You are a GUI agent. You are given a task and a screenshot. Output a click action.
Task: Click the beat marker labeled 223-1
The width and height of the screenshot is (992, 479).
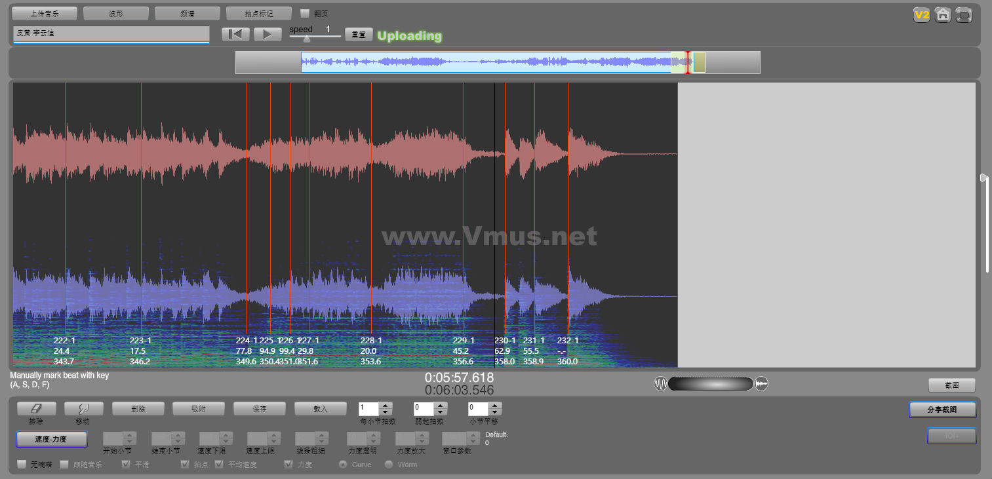(141, 341)
